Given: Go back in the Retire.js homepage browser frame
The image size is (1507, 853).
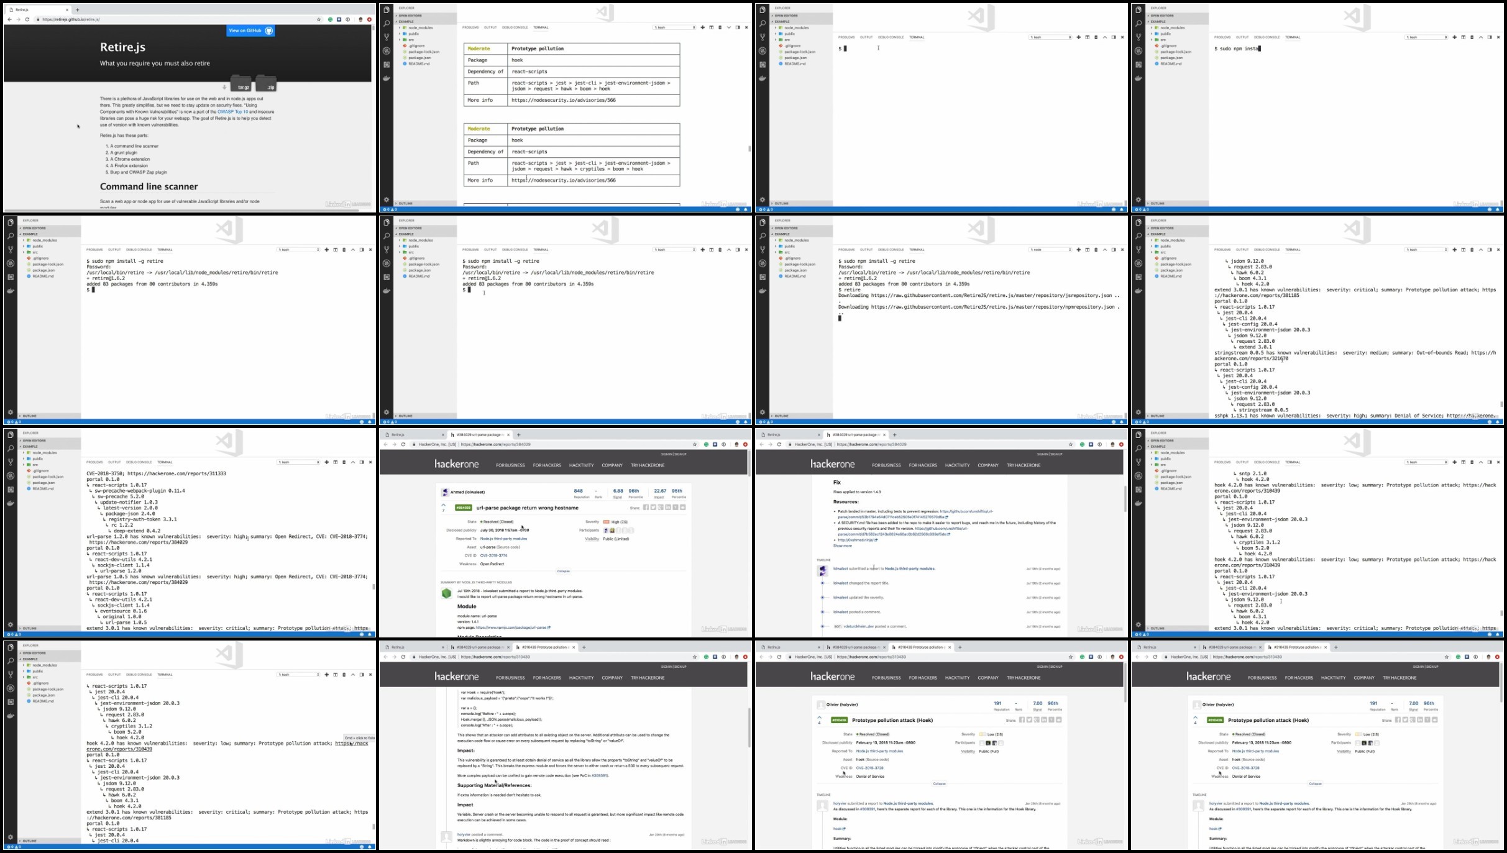Looking at the screenshot, I should tap(9, 19).
